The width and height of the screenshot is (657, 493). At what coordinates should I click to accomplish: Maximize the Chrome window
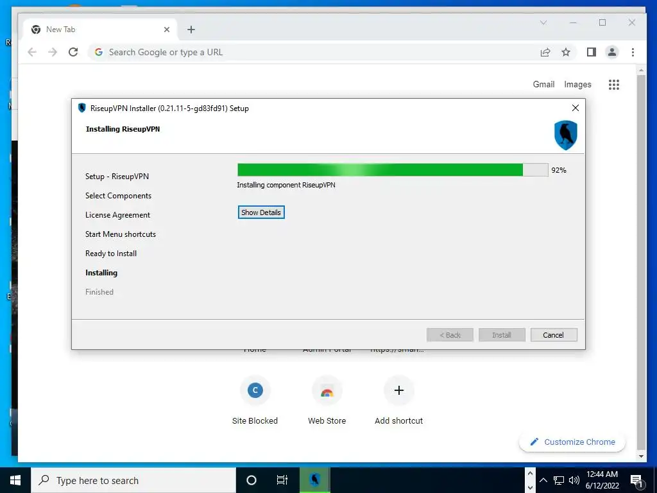tap(602, 22)
